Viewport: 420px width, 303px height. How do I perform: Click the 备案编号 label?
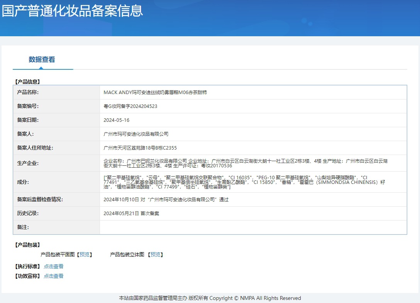28,106
